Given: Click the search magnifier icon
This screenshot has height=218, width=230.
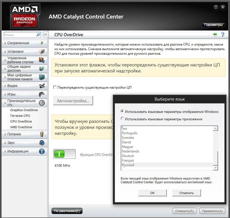Looking at the screenshot, I should tap(38, 35).
